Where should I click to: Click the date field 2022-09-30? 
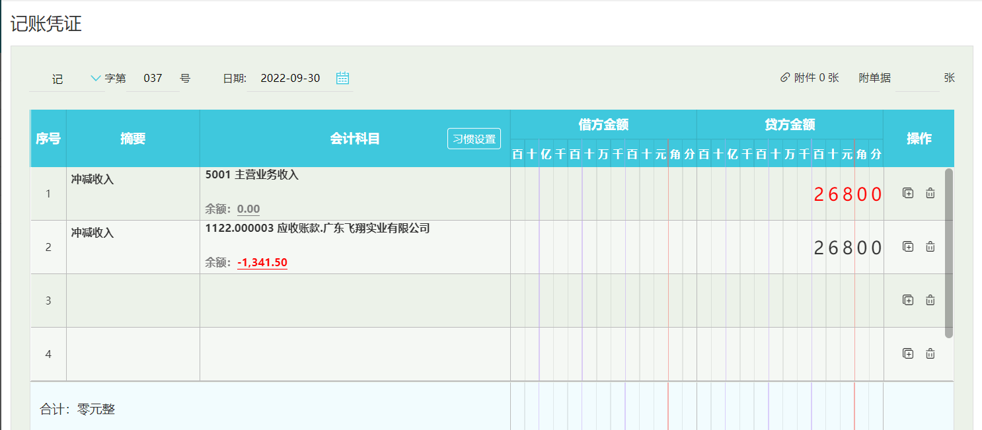(x=290, y=78)
